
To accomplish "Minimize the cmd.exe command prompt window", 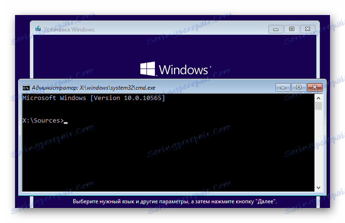I will click(283, 87).
